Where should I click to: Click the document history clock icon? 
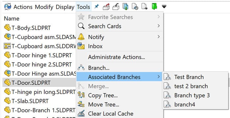(x=135, y=7)
